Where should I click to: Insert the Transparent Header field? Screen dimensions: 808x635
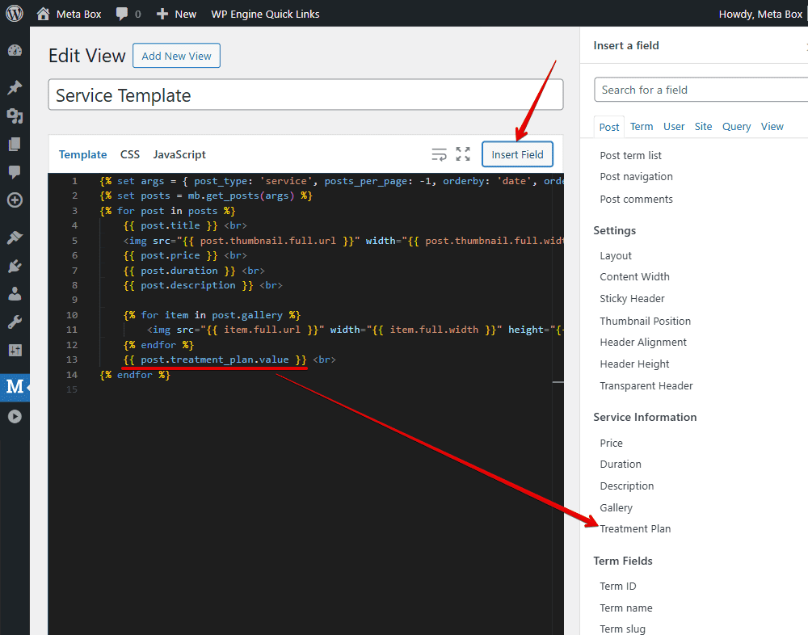pyautogui.click(x=646, y=385)
